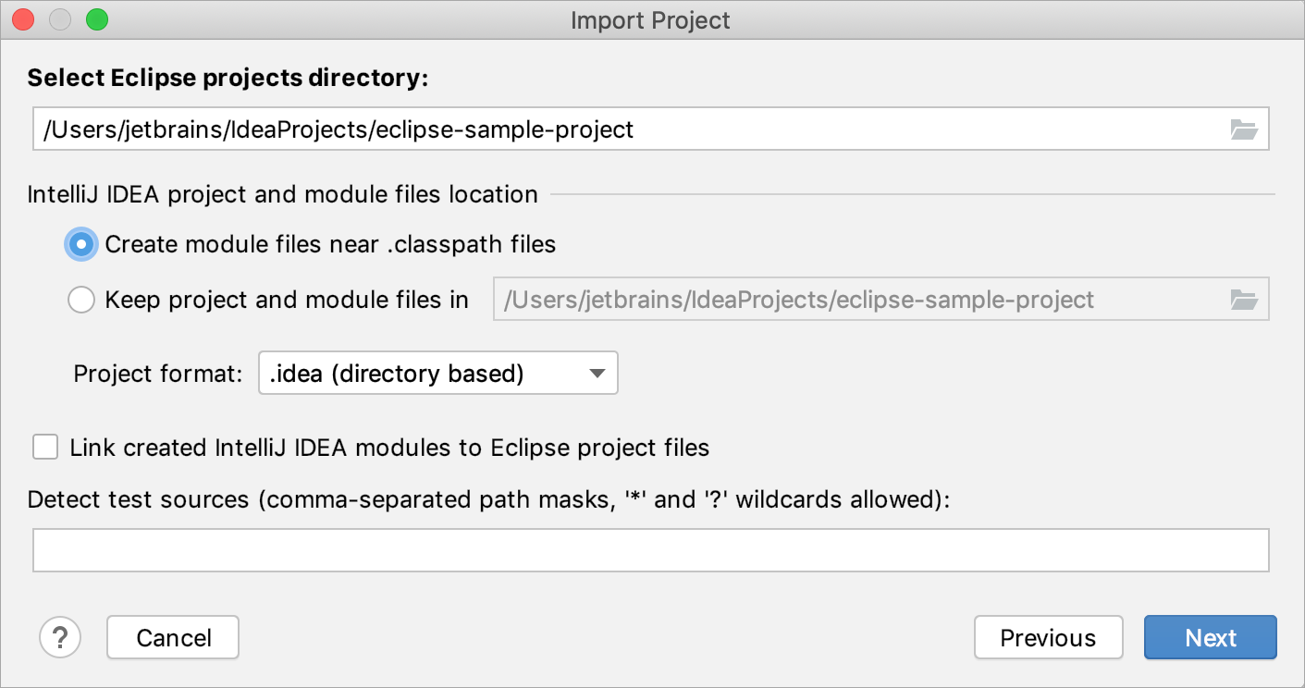Click the Eclipse projects directory path field

pos(629,130)
